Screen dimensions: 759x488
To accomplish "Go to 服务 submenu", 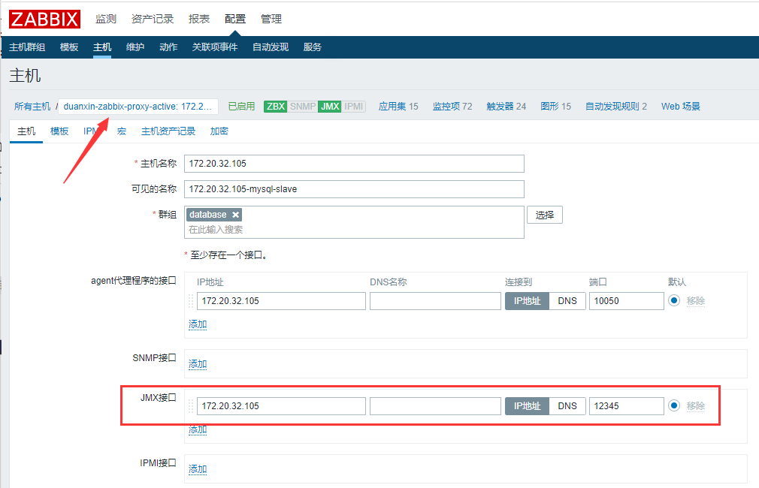I will click(312, 47).
